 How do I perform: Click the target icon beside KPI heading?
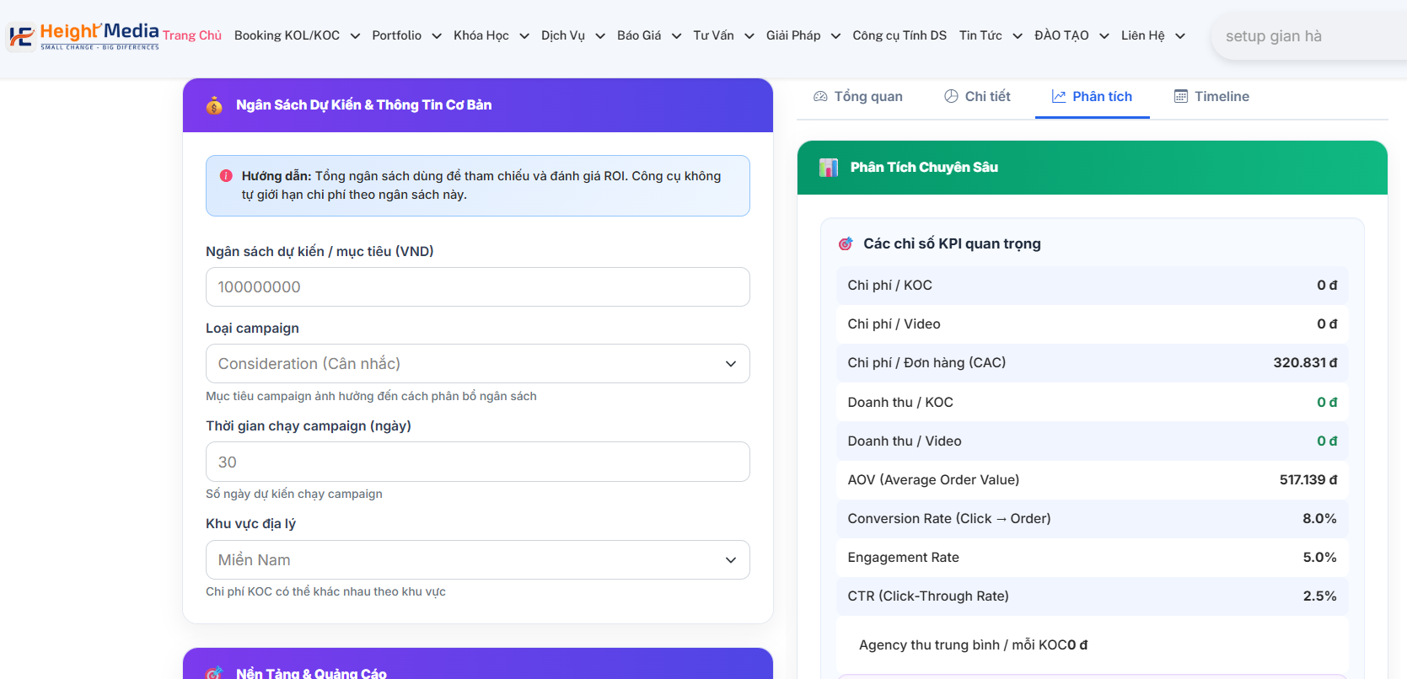846,244
